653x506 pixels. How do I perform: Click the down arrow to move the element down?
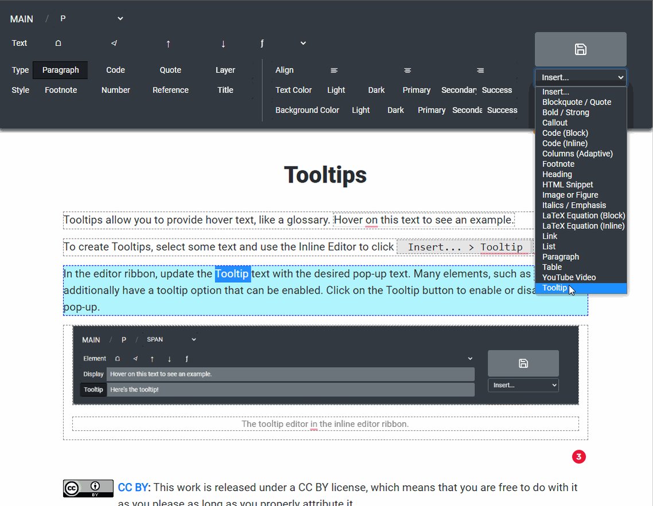pos(223,44)
